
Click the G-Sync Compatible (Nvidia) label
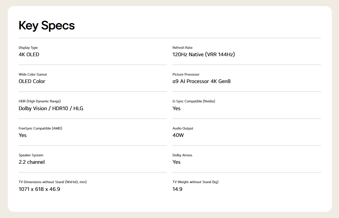(x=194, y=101)
